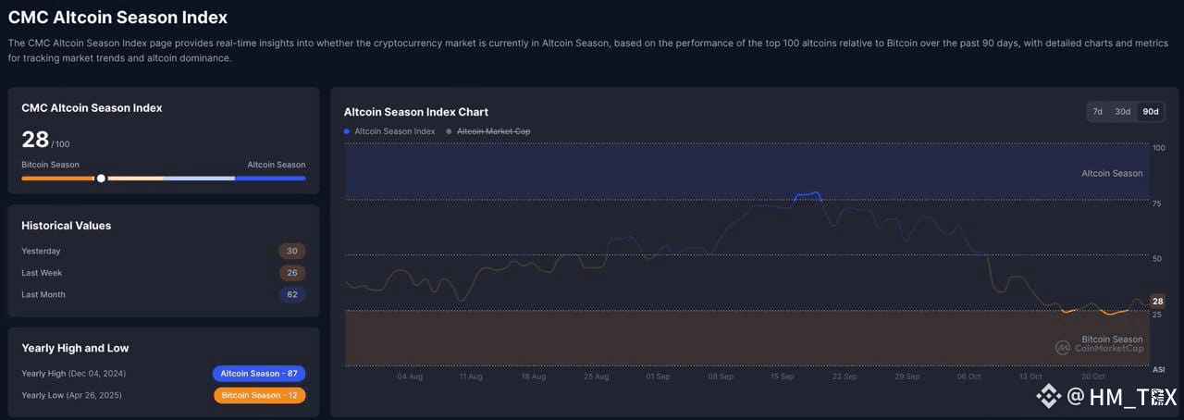
Task: Select the 30d chart range
Action: (1122, 112)
